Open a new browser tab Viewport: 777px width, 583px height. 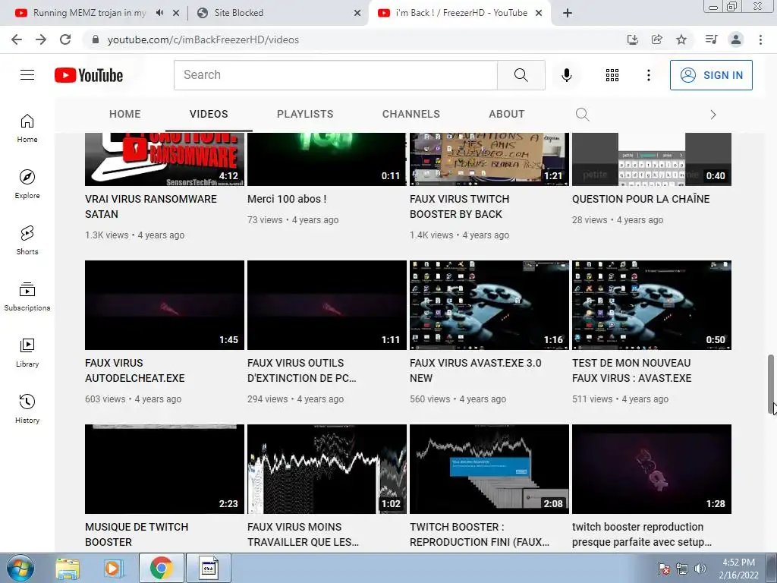click(568, 13)
